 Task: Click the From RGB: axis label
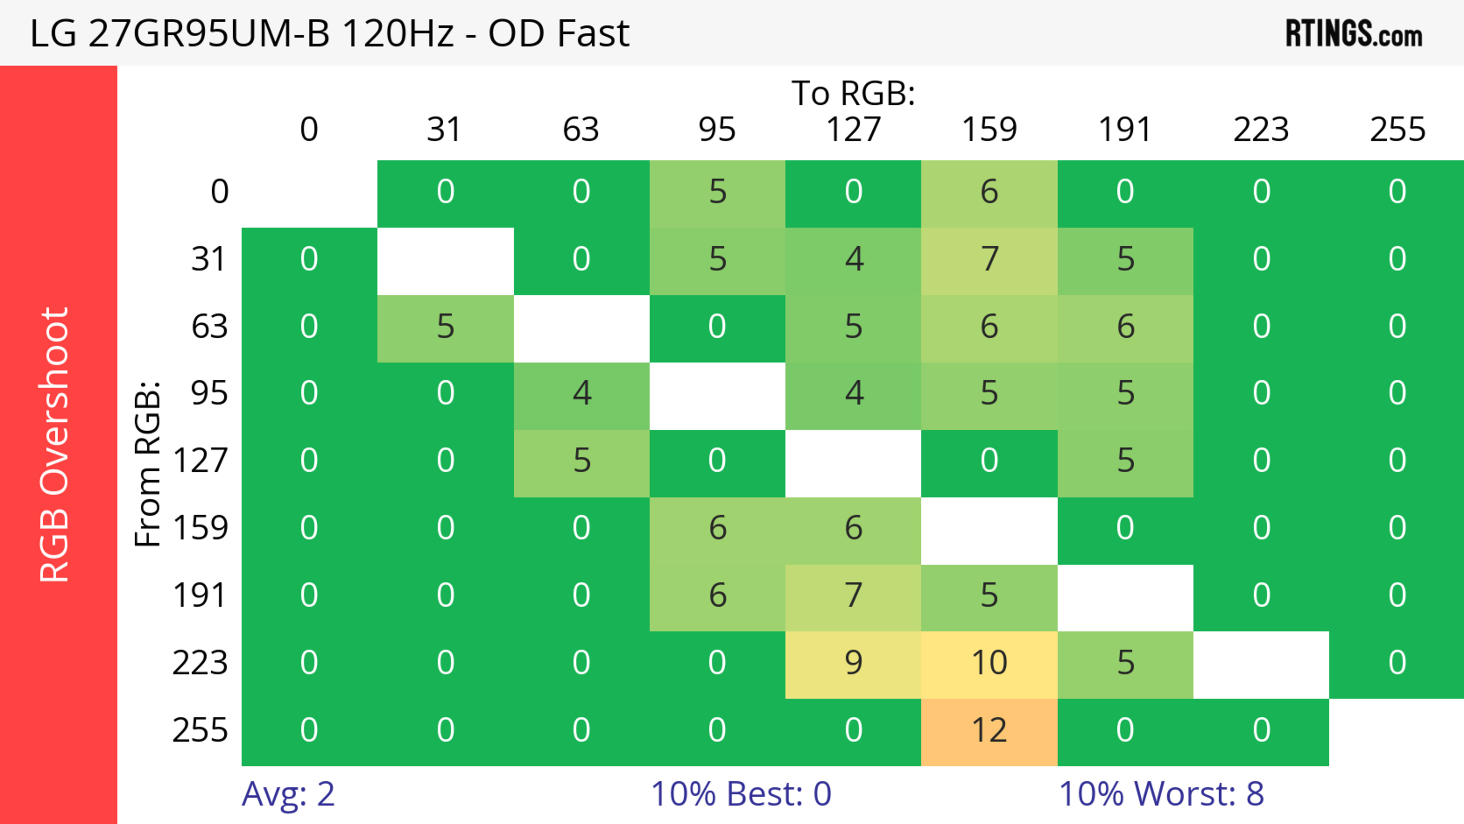click(x=148, y=464)
